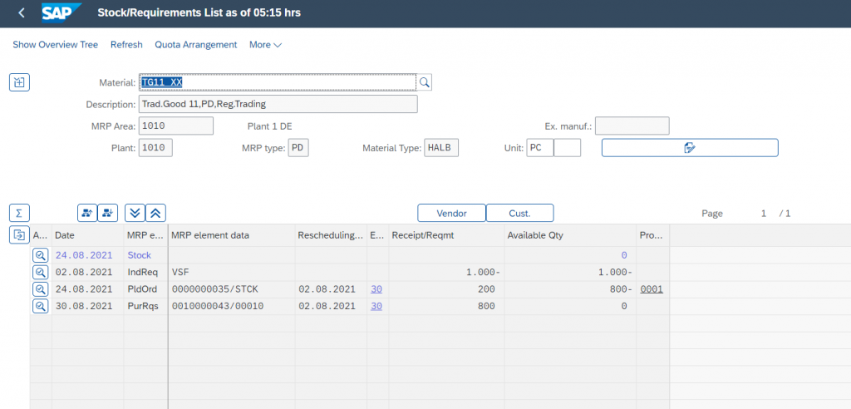Image resolution: width=851 pixels, height=409 pixels.
Task: Click the Cust. button
Action: 519,213
